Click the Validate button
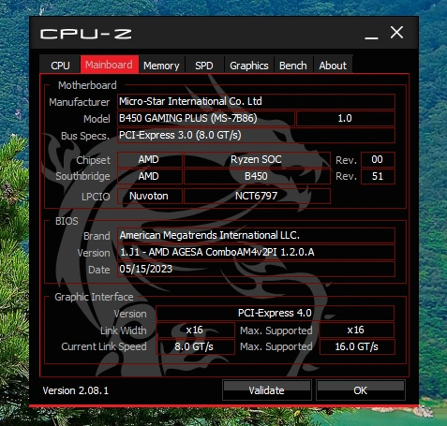 (267, 390)
